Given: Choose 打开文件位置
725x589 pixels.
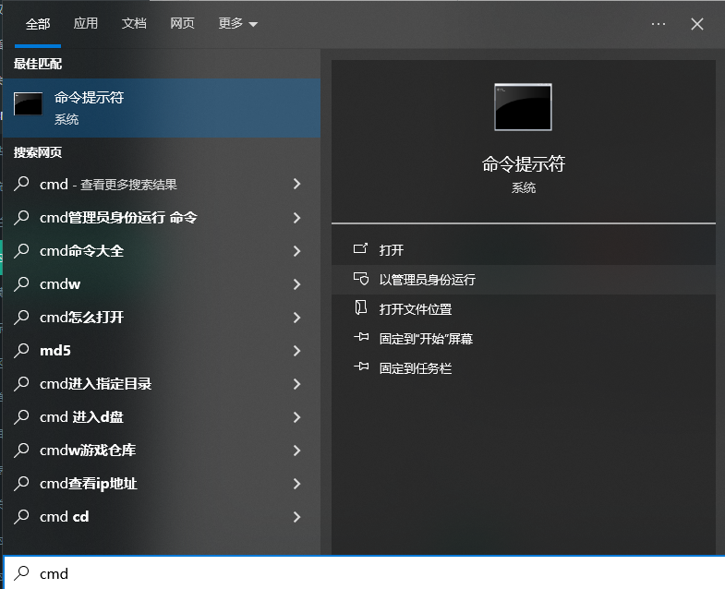Looking at the screenshot, I should tap(524, 309).
